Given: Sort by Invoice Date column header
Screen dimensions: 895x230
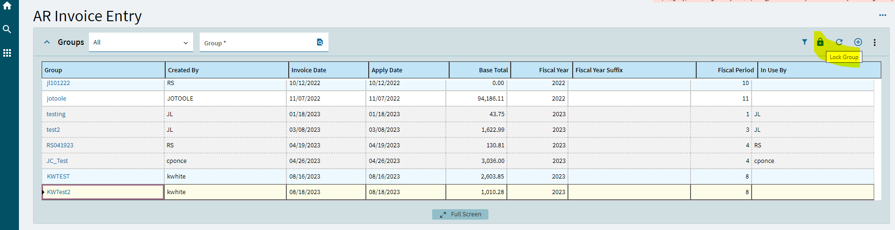Looking at the screenshot, I should pyautogui.click(x=309, y=70).
